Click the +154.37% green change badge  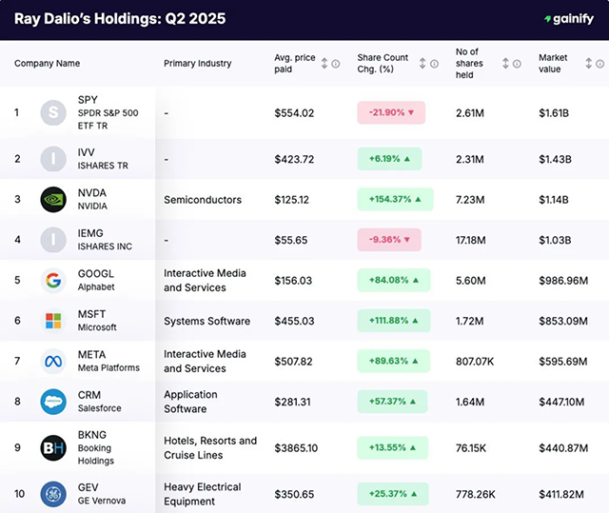tap(395, 200)
